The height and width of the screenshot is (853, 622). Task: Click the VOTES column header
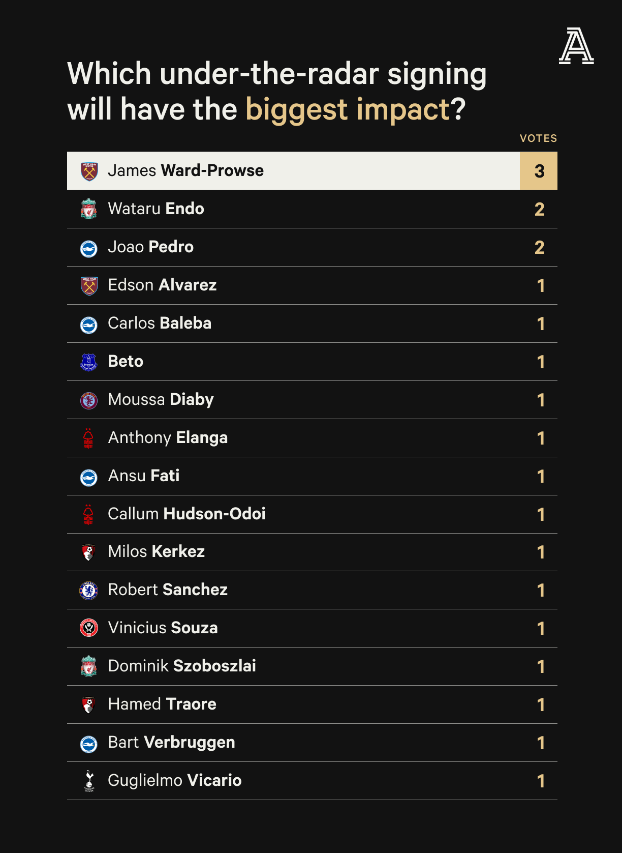tap(538, 138)
